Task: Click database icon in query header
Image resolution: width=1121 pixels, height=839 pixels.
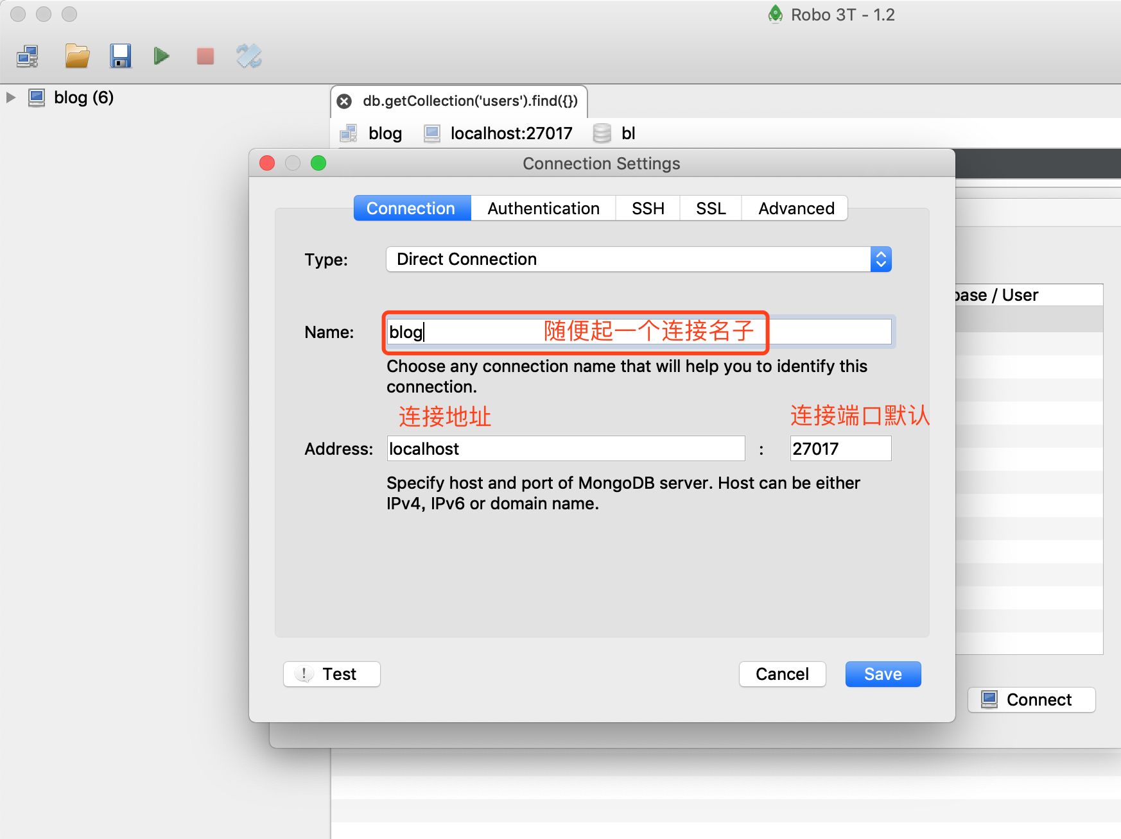Action: coord(602,133)
